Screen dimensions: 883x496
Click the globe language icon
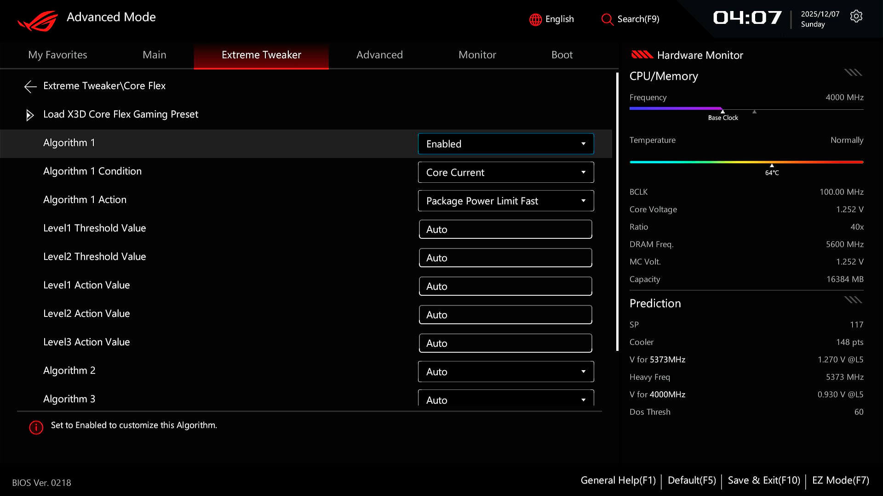(x=535, y=19)
